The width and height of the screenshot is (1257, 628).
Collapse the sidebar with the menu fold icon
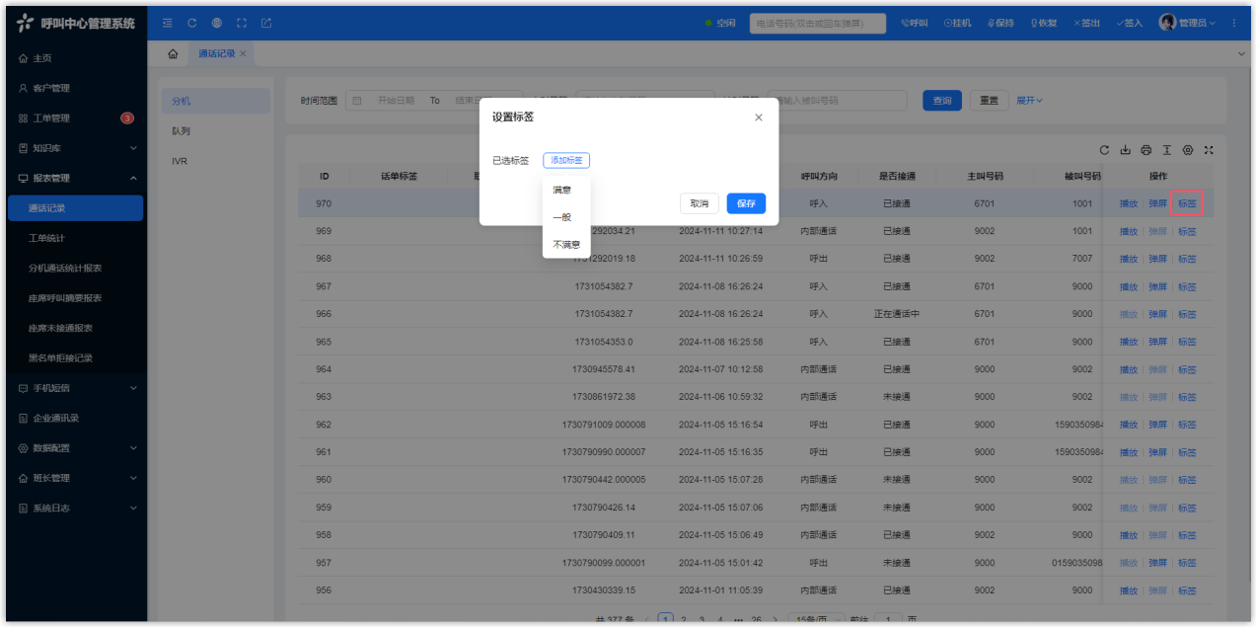tap(168, 23)
